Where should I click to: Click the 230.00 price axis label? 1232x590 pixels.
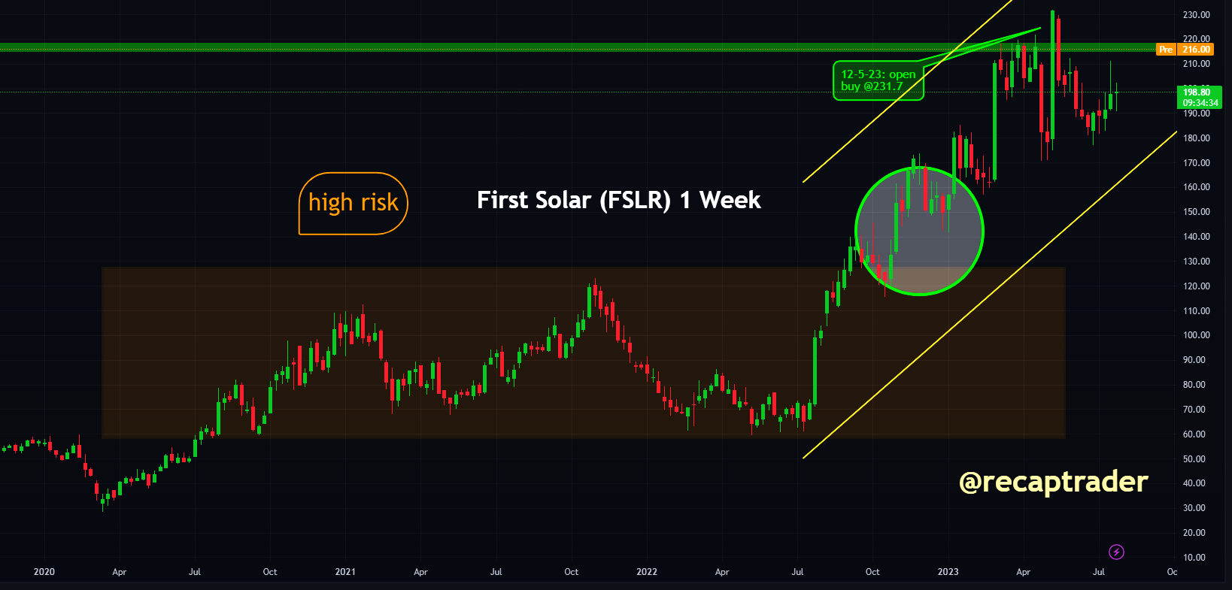click(x=1196, y=15)
